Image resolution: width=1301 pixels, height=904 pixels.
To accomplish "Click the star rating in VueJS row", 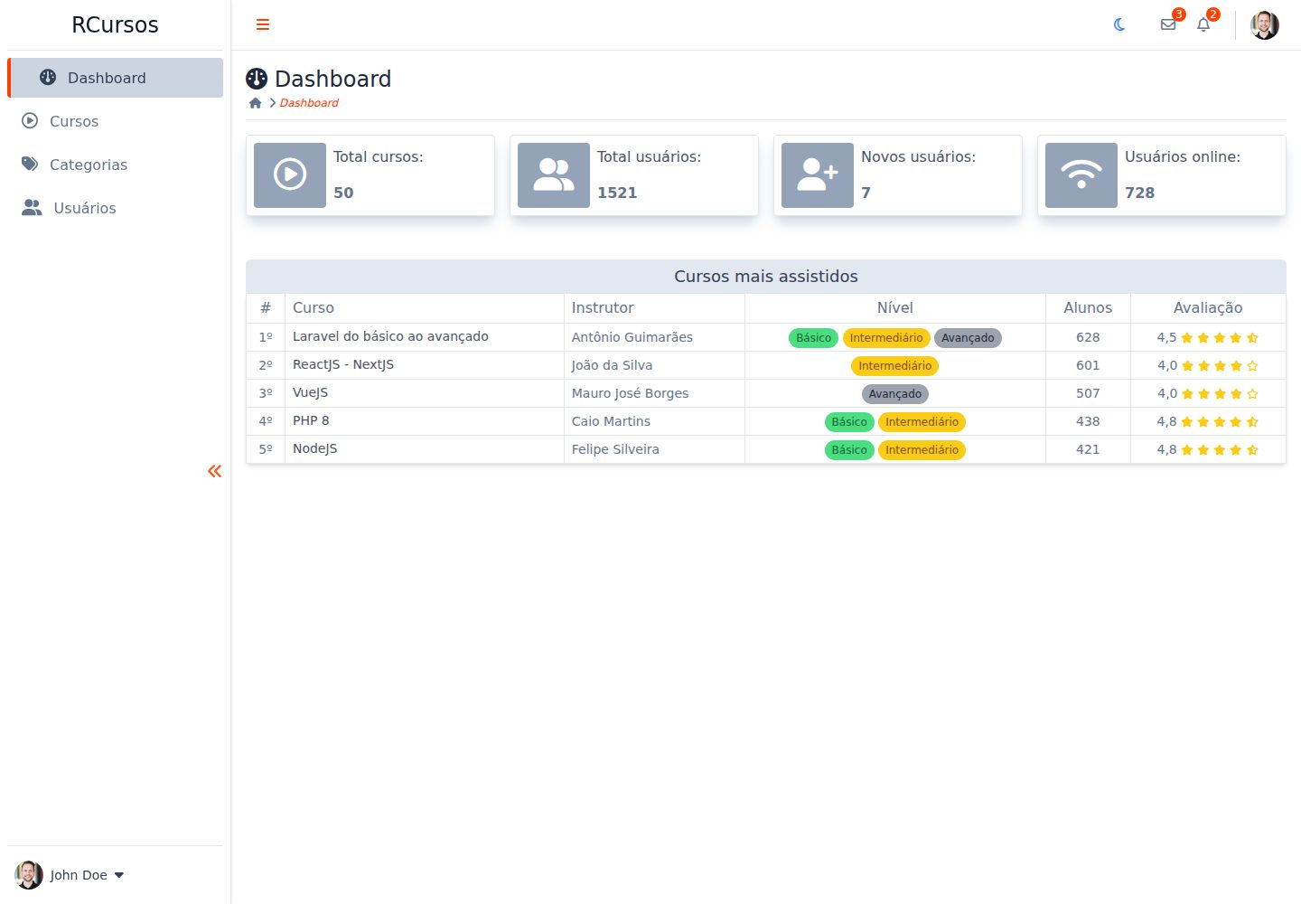I will tap(1220, 394).
